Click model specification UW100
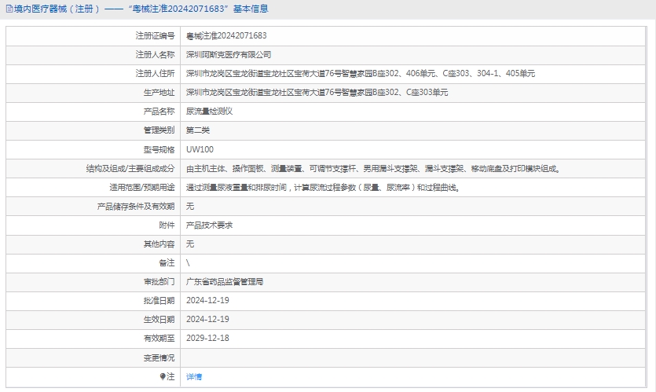656x392 pixels. [200, 149]
